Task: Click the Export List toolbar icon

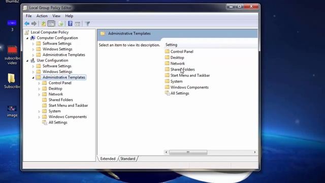Action: pos(60,24)
